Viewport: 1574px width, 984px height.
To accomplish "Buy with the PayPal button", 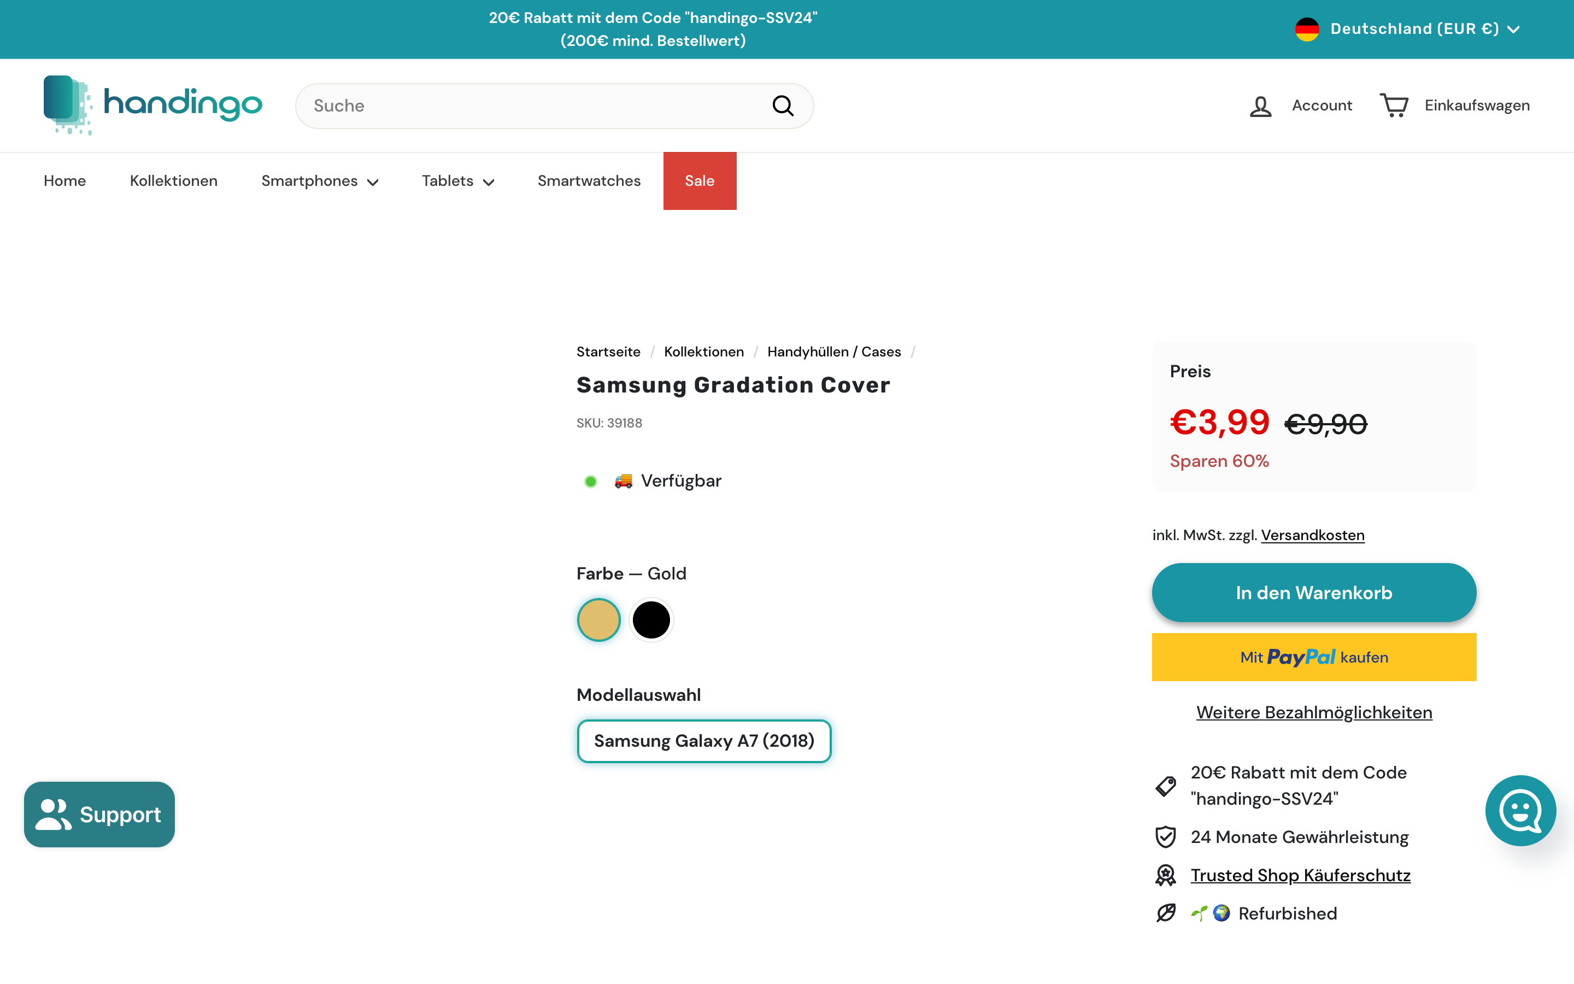I will click(1314, 657).
